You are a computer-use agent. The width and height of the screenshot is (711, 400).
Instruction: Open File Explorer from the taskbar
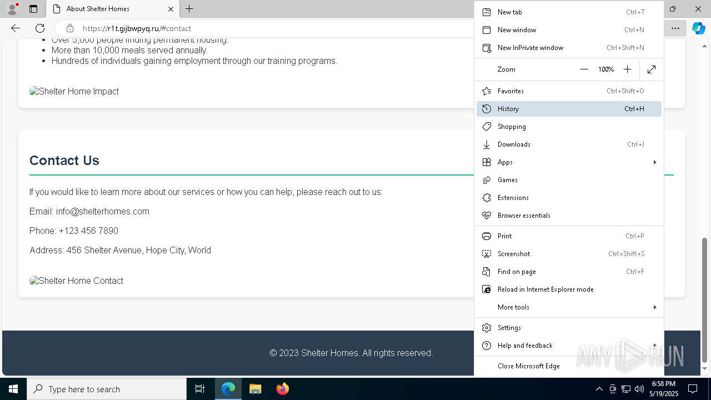(255, 389)
